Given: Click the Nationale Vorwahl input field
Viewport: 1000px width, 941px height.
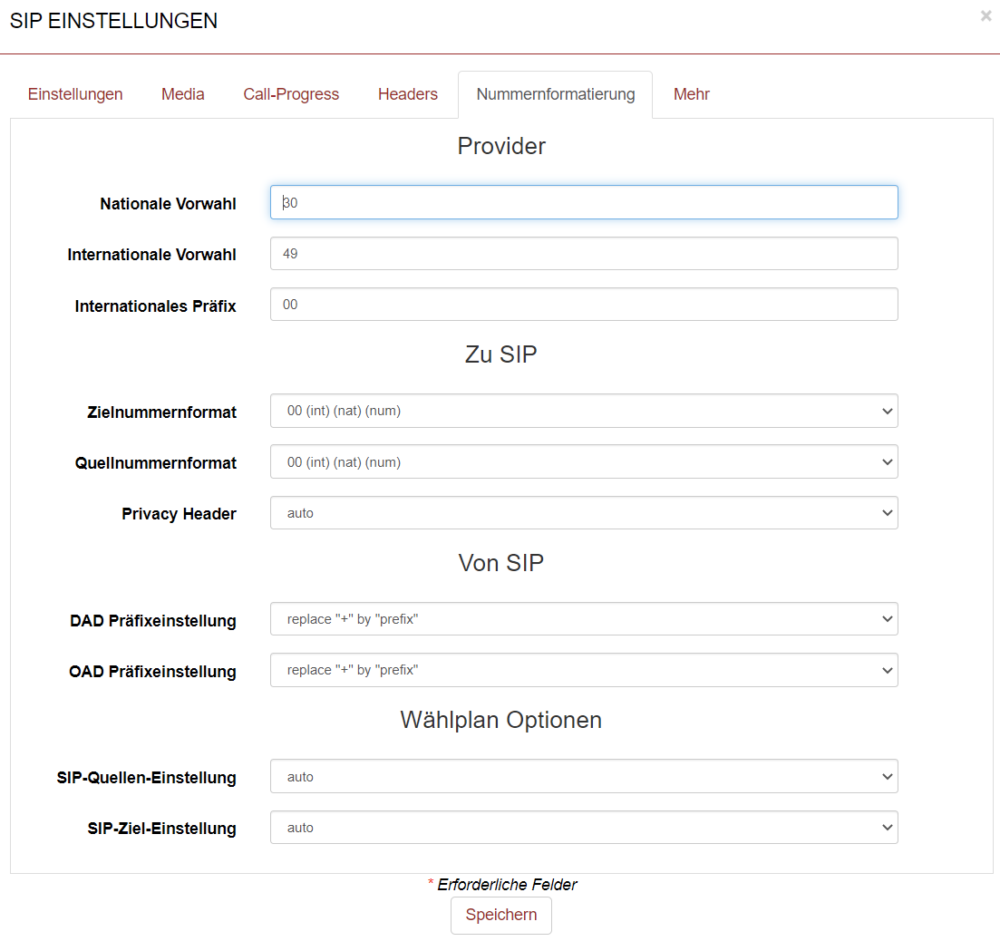Looking at the screenshot, I should point(584,203).
